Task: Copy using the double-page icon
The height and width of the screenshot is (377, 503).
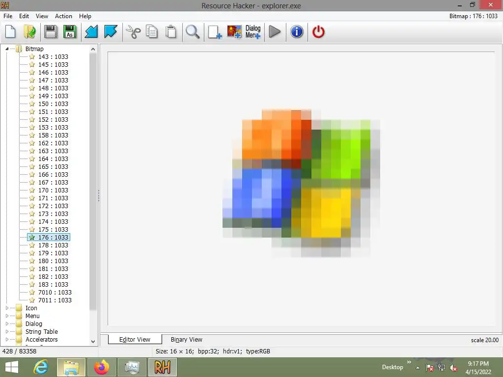Action: tap(152, 32)
